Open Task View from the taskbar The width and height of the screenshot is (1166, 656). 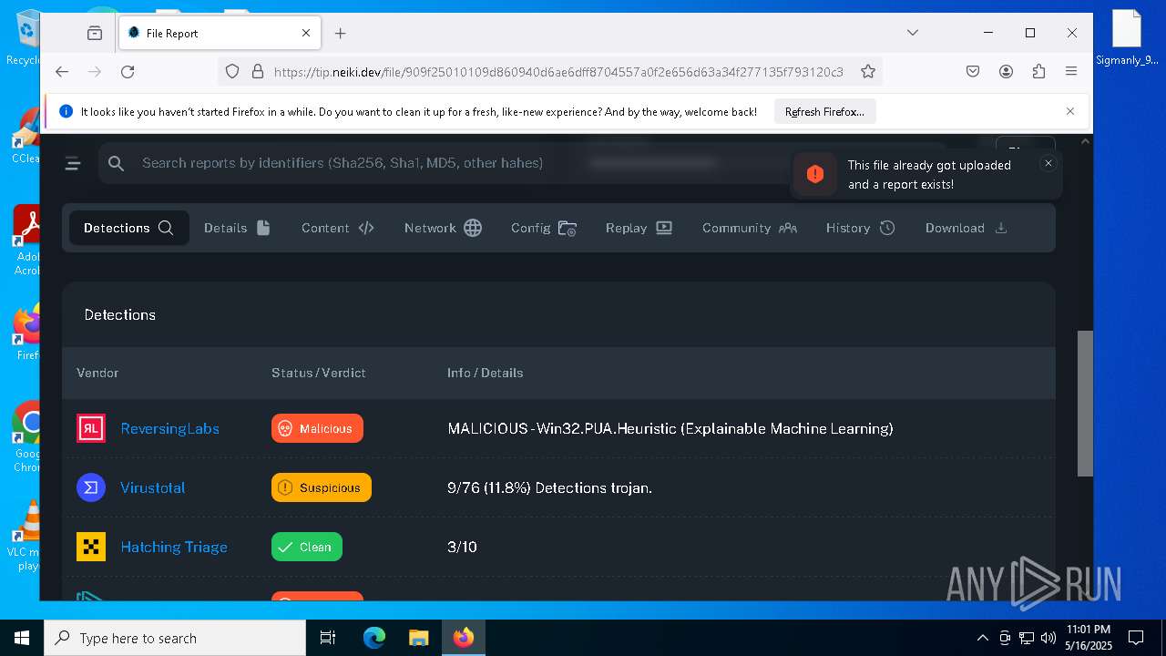328,638
